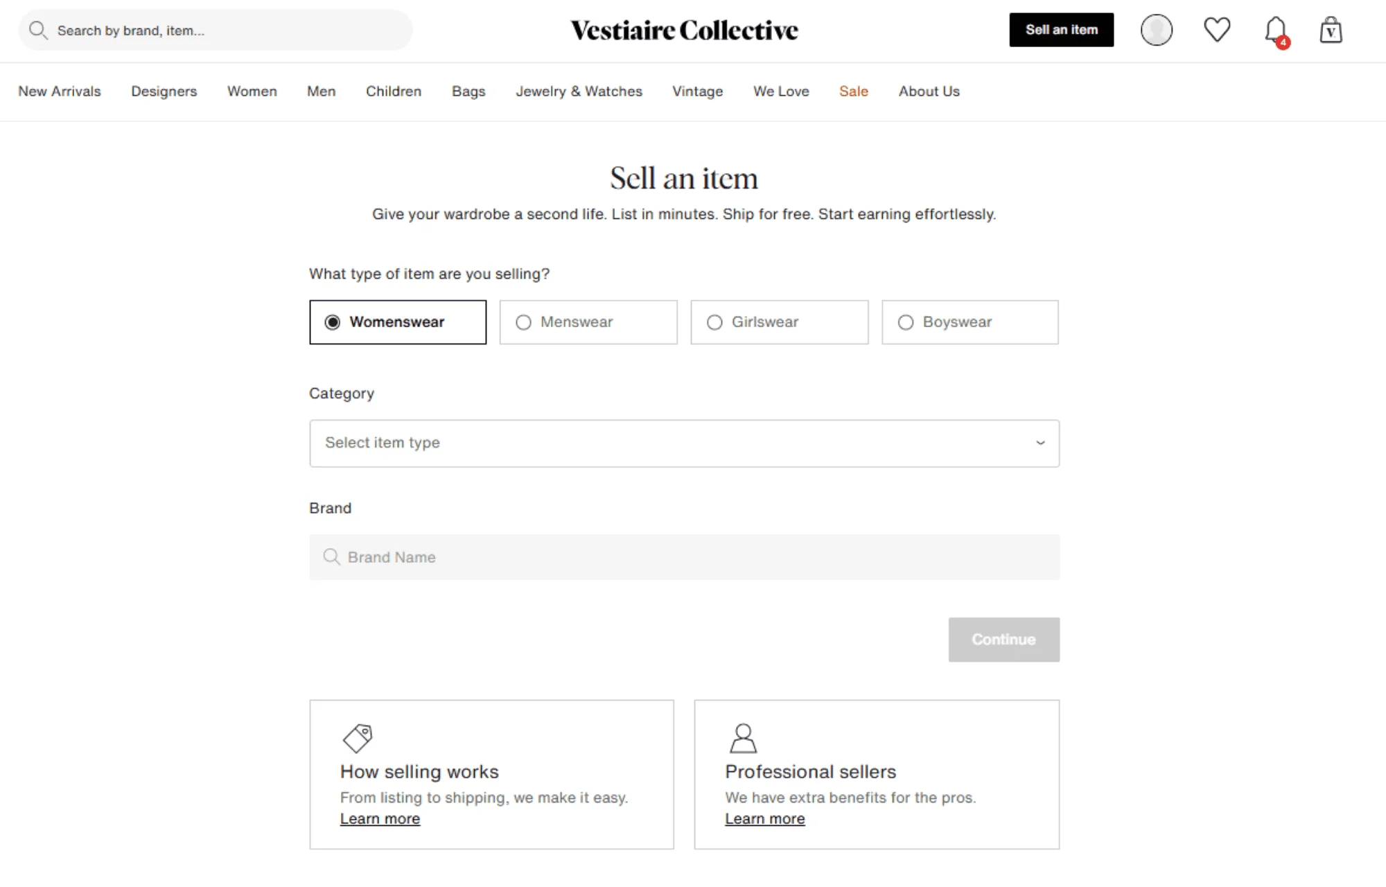Open the Designers navigation menu
The width and height of the screenshot is (1386, 887).
[x=164, y=91]
